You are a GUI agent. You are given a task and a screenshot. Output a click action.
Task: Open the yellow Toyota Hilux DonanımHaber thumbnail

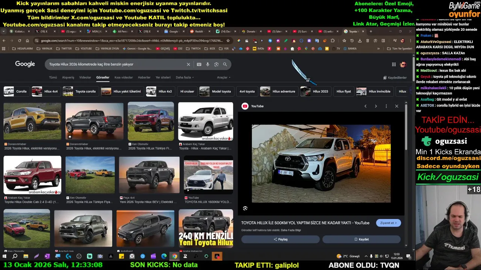pyautogui.click(x=32, y=121)
